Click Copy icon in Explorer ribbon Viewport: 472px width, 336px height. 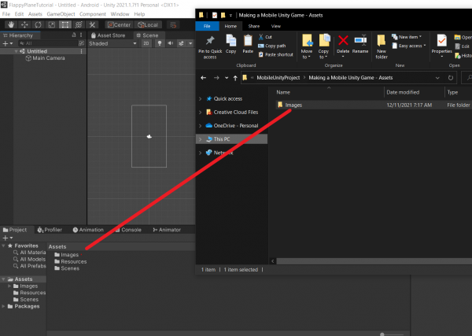[230, 40]
